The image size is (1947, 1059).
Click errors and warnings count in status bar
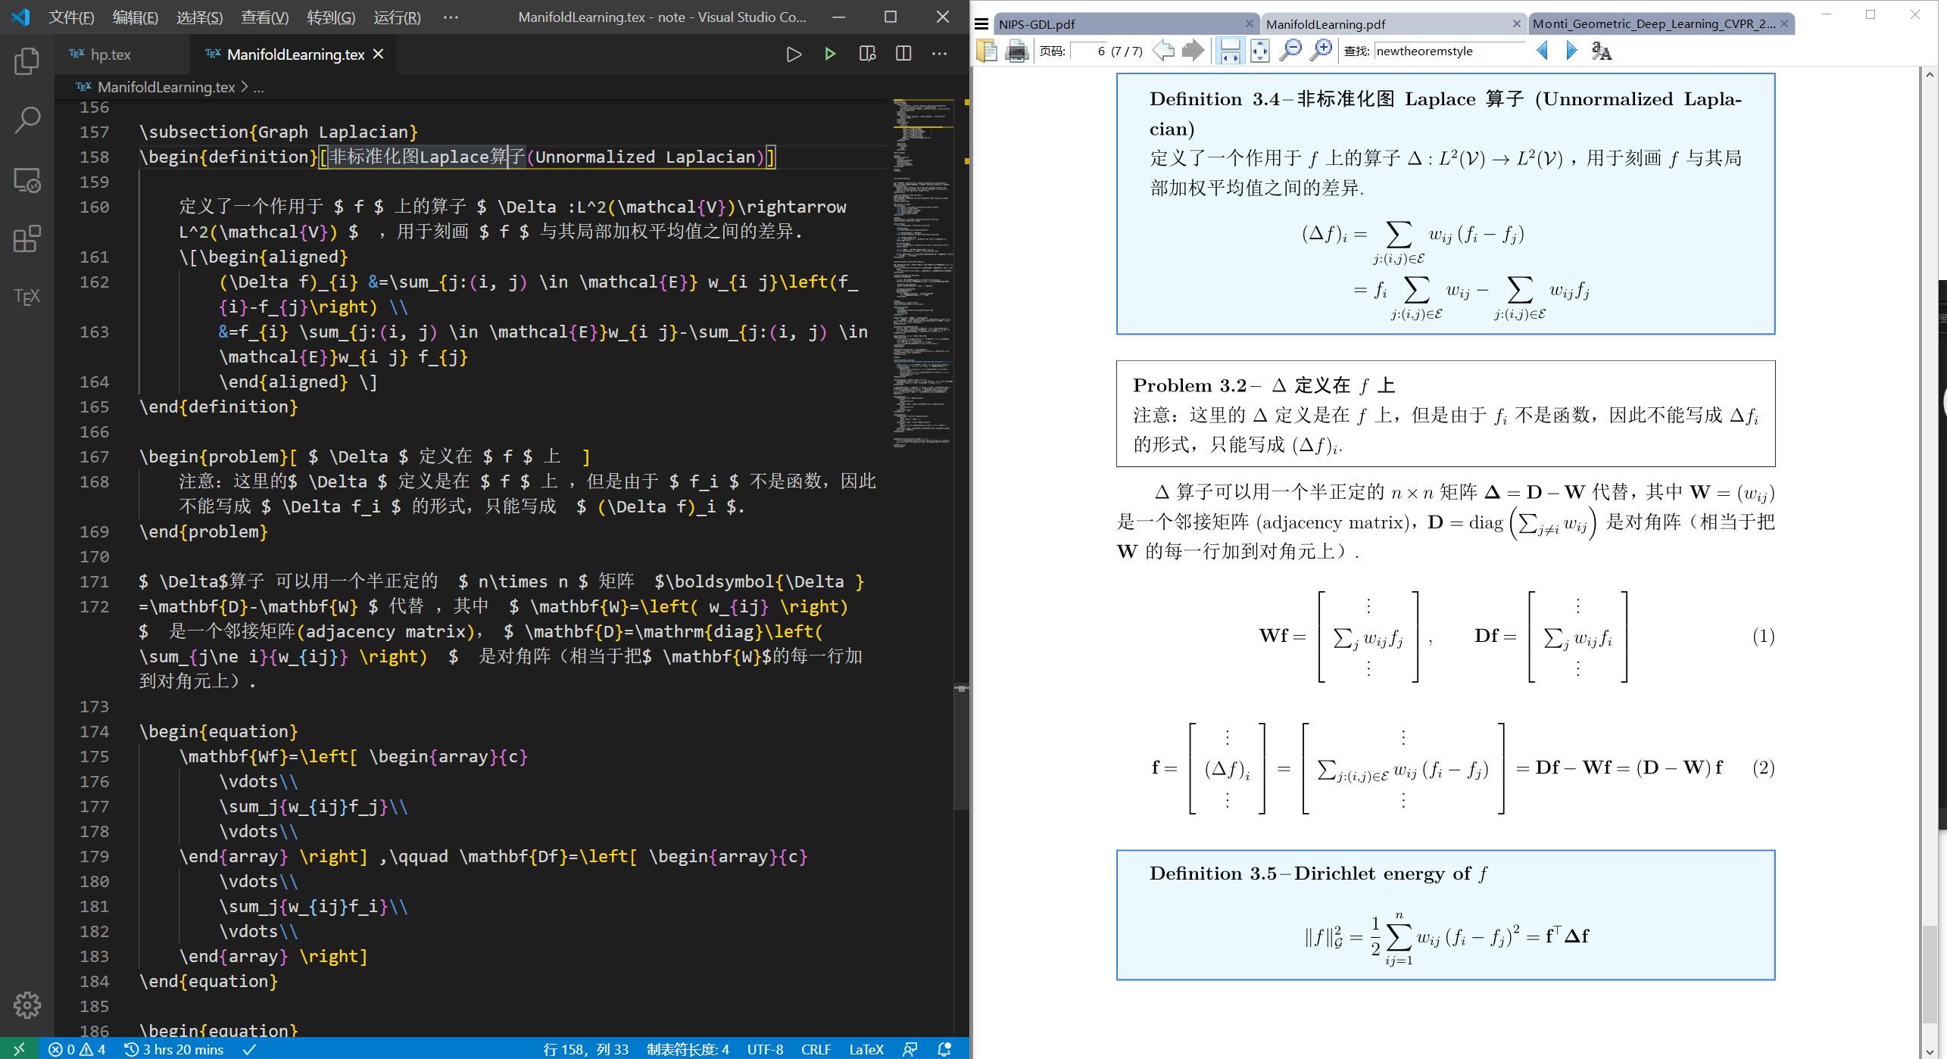point(76,1049)
